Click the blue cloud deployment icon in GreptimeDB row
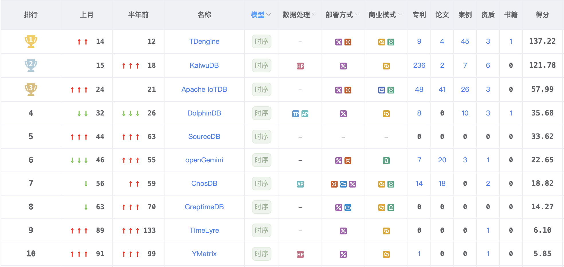Screen dimensions: 564x267 (348, 208)
